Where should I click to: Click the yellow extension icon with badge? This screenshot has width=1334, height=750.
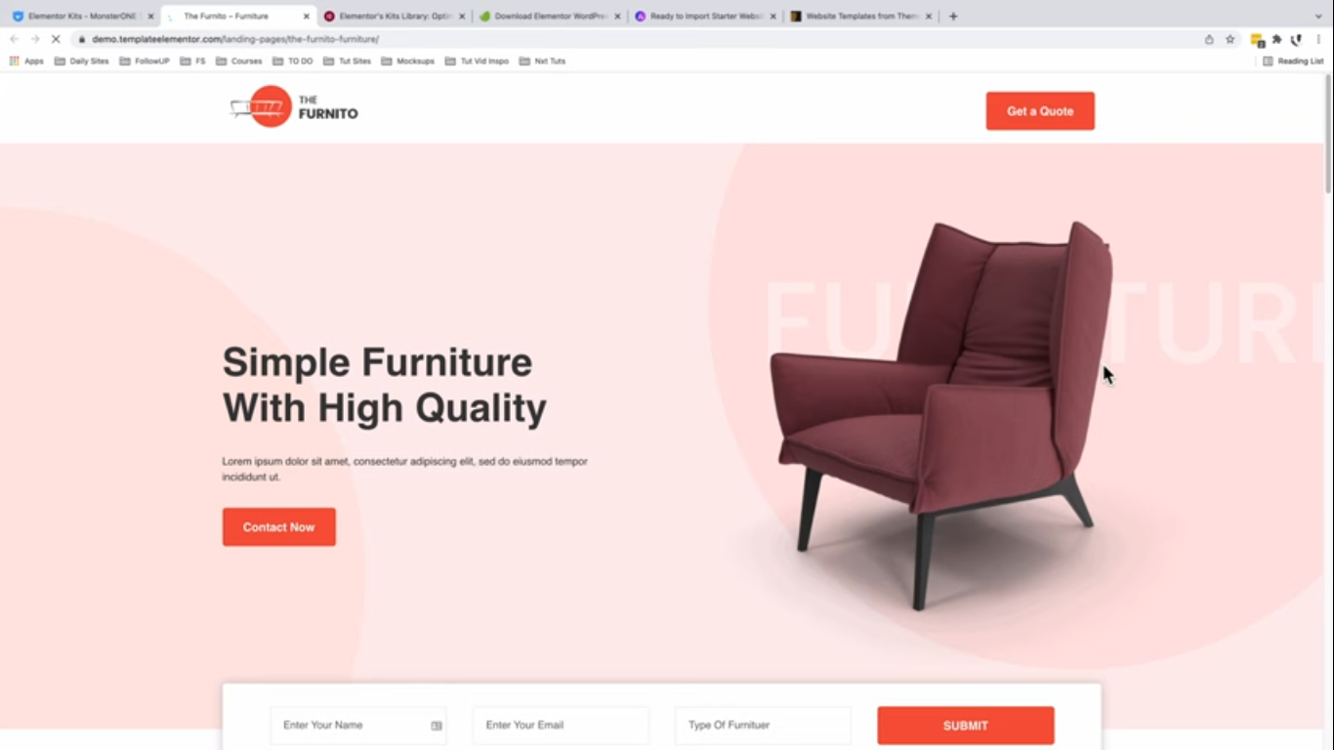(x=1257, y=40)
